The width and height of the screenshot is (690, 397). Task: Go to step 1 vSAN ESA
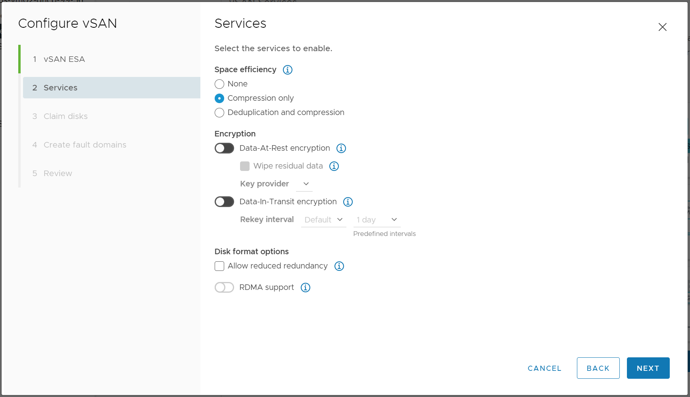(x=111, y=59)
